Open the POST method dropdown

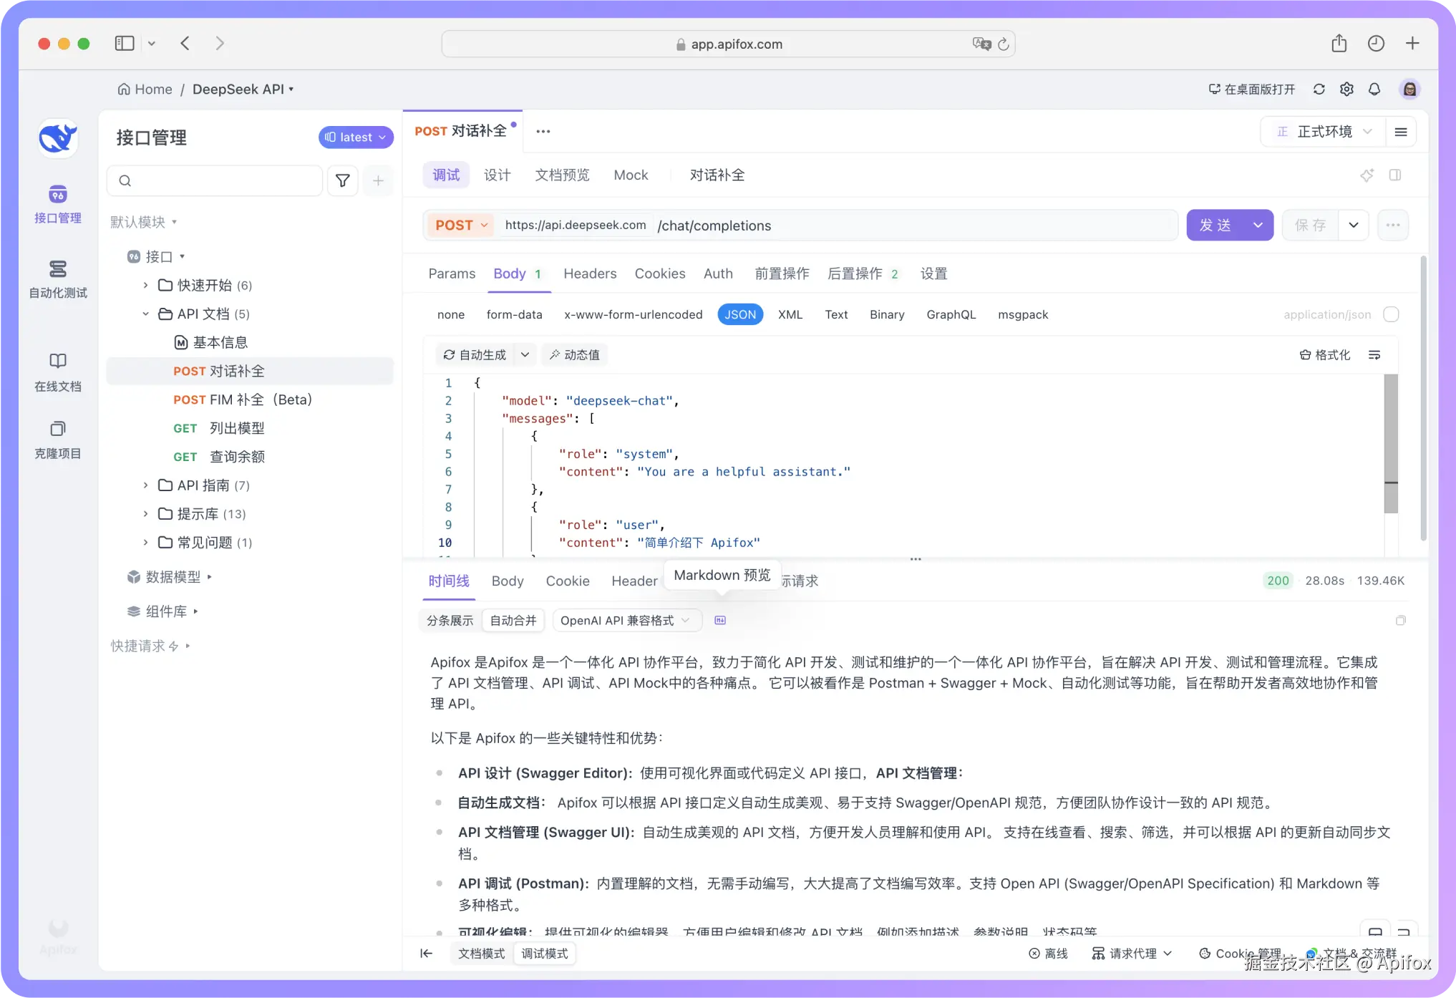coord(460,225)
